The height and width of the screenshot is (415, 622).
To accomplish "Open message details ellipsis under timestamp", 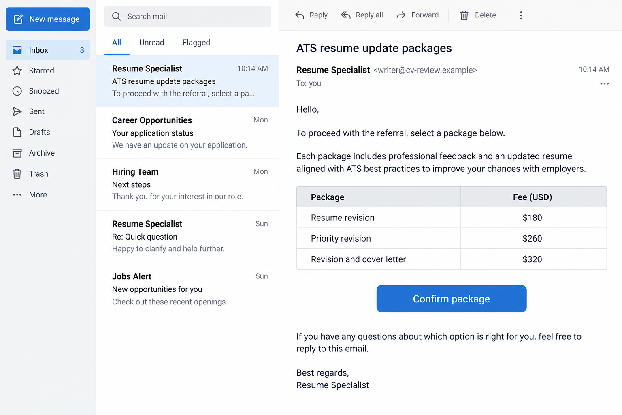I will point(604,83).
